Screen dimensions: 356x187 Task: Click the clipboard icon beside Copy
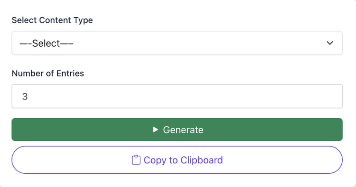(136, 160)
